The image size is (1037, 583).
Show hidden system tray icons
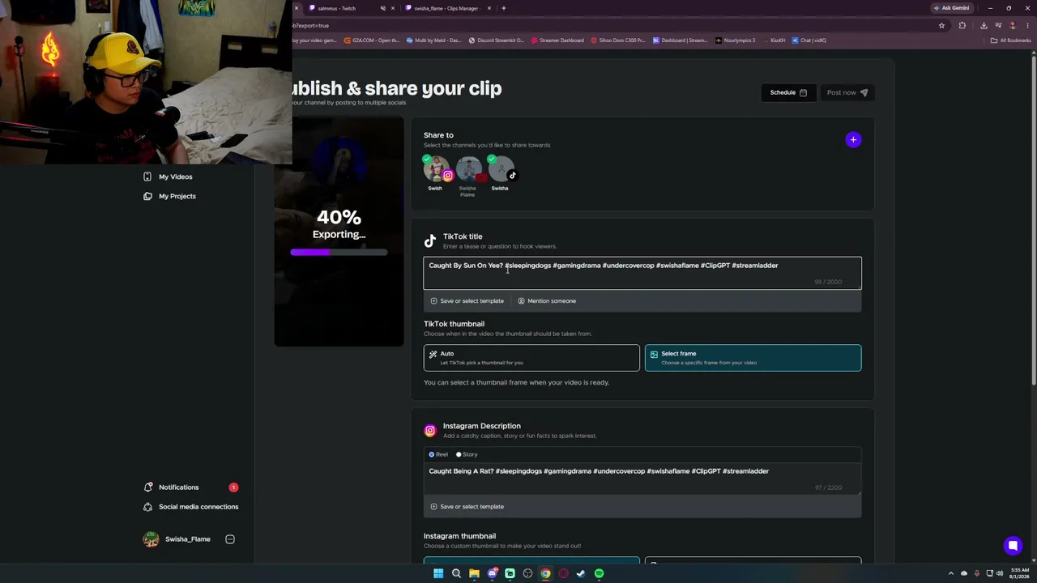[951, 573]
